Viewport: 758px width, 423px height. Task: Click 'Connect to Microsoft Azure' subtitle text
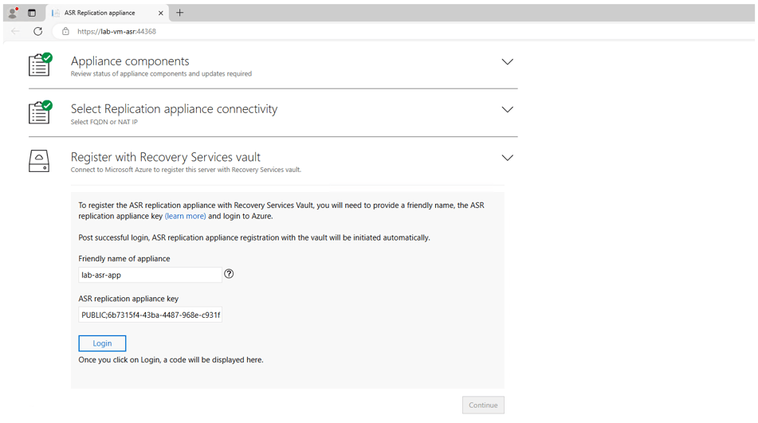(186, 170)
